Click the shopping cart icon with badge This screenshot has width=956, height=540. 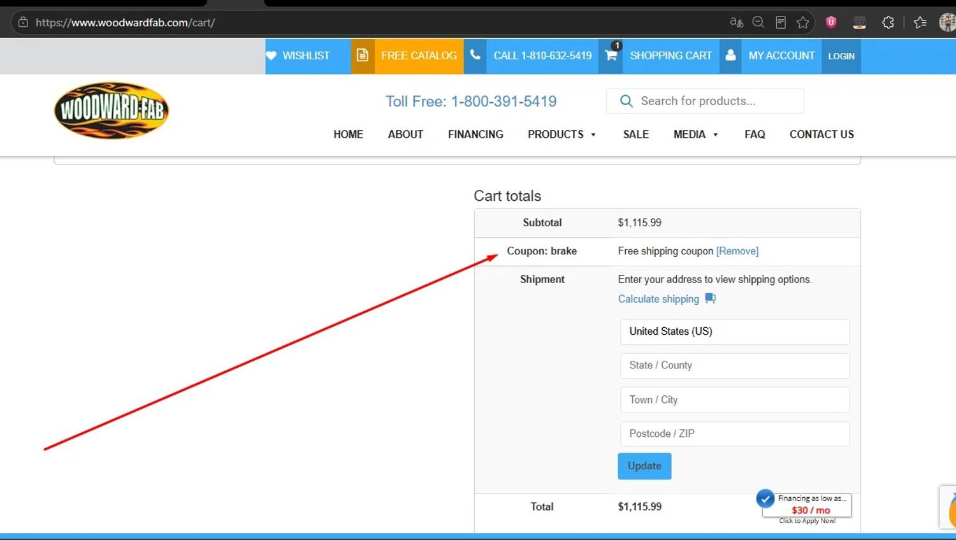611,55
